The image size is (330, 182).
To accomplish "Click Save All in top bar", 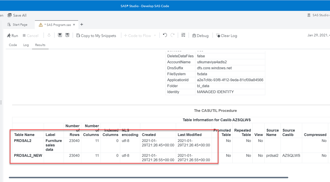I will pyautogui.click(x=17, y=15).
